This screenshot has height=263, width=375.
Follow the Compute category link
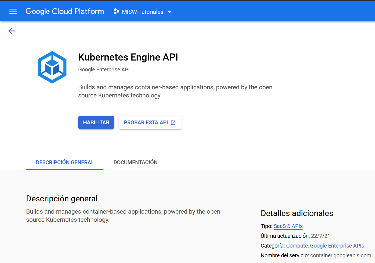pyautogui.click(x=297, y=246)
